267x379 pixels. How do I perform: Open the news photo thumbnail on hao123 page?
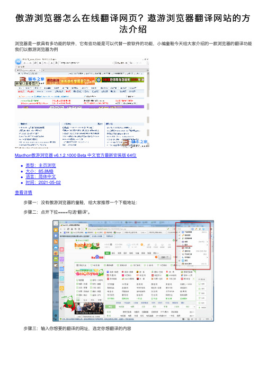89,308
